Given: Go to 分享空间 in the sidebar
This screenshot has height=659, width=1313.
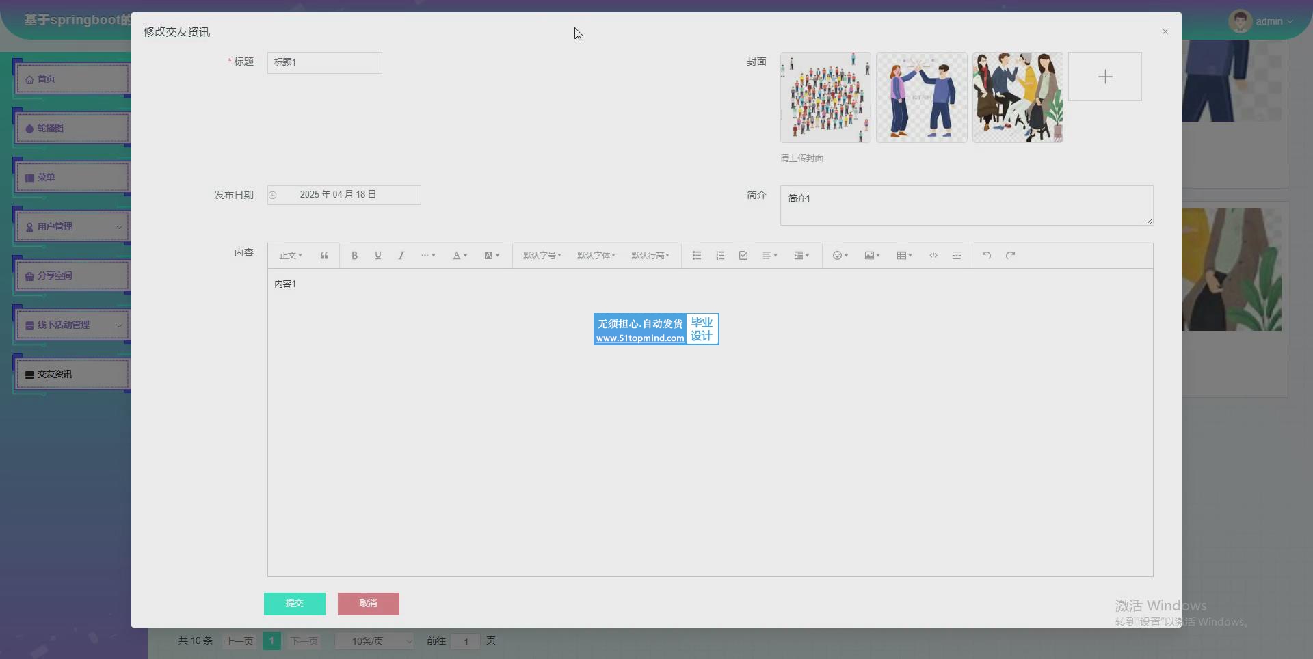Looking at the screenshot, I should [72, 276].
